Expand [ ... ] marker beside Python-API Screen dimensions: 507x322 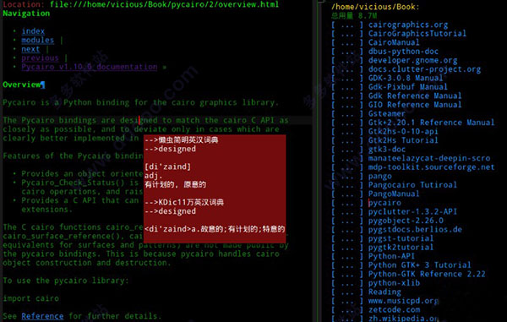tap(347, 256)
